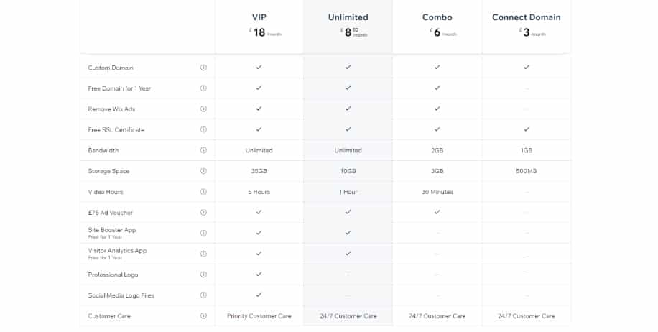Click the £75 Ad Voucher info icon
Screen dimensions: 658x332
(203, 213)
